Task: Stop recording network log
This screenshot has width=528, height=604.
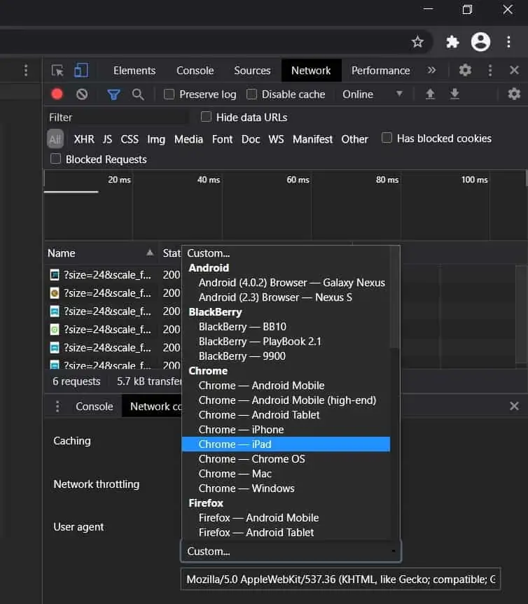Action: pyautogui.click(x=57, y=94)
